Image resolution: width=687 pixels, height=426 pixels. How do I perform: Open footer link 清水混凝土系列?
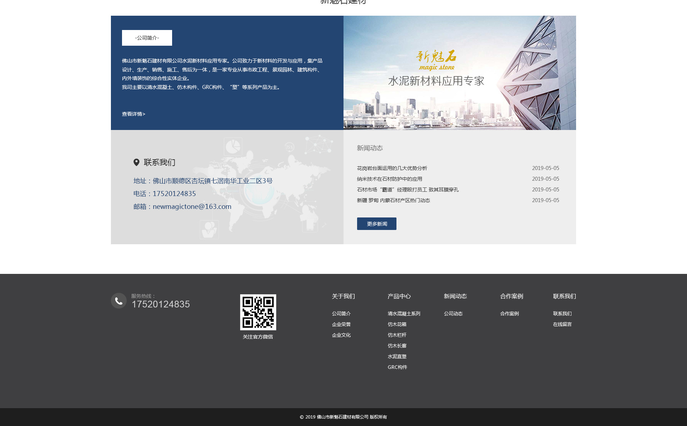point(404,314)
